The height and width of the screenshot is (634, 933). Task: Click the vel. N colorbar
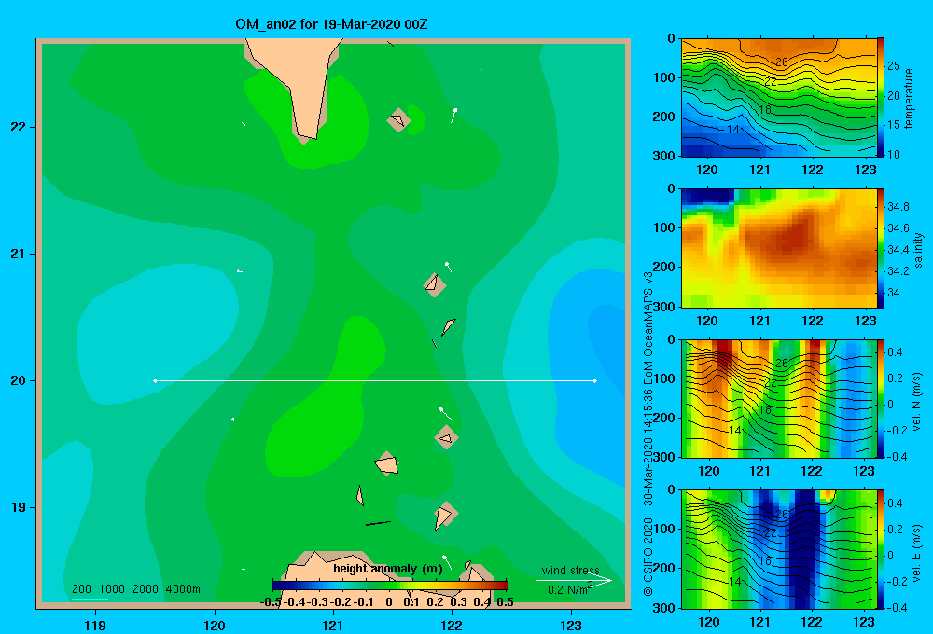(881, 398)
